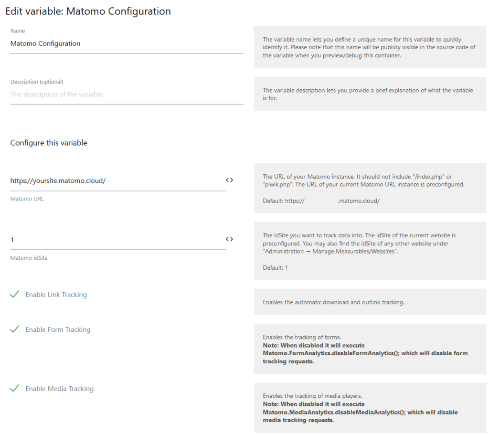Click the Enable Form Tracking label text
489x435 pixels.
[58, 329]
